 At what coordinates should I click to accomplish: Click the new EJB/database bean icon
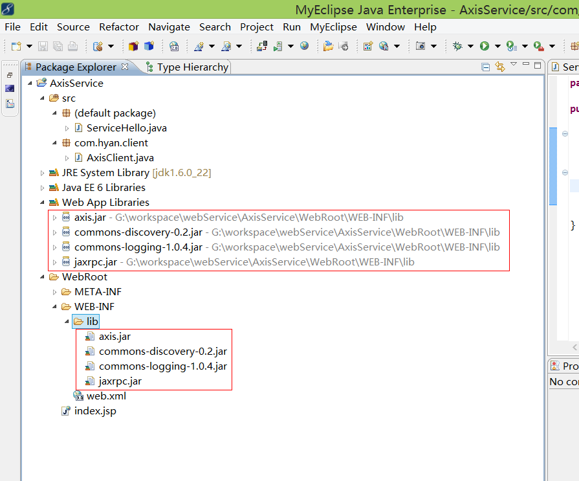[x=98, y=46]
